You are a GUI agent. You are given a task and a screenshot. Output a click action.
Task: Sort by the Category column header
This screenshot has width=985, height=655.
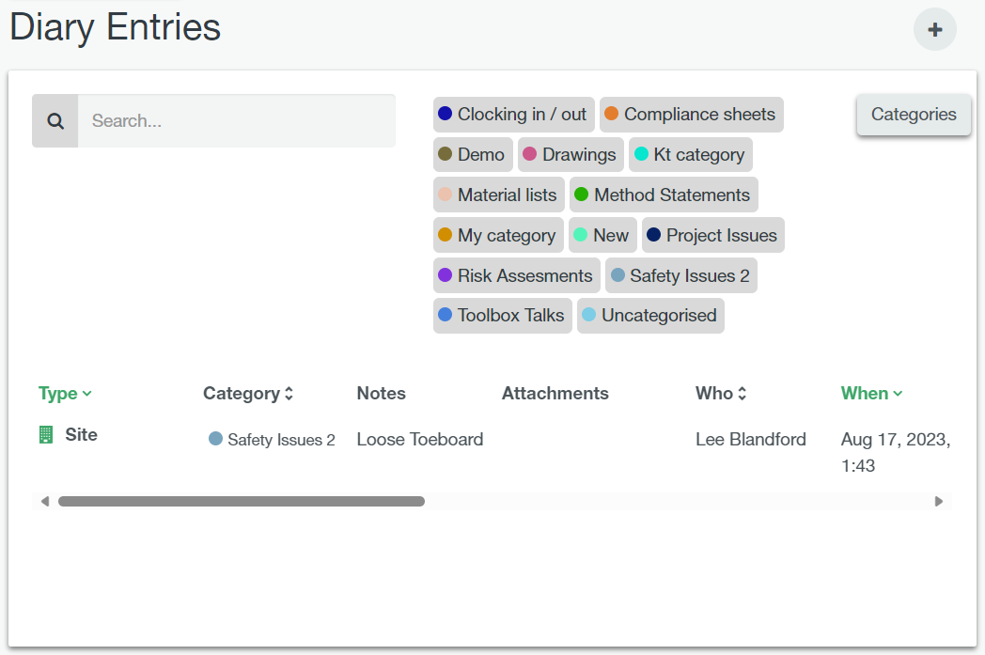[247, 393]
